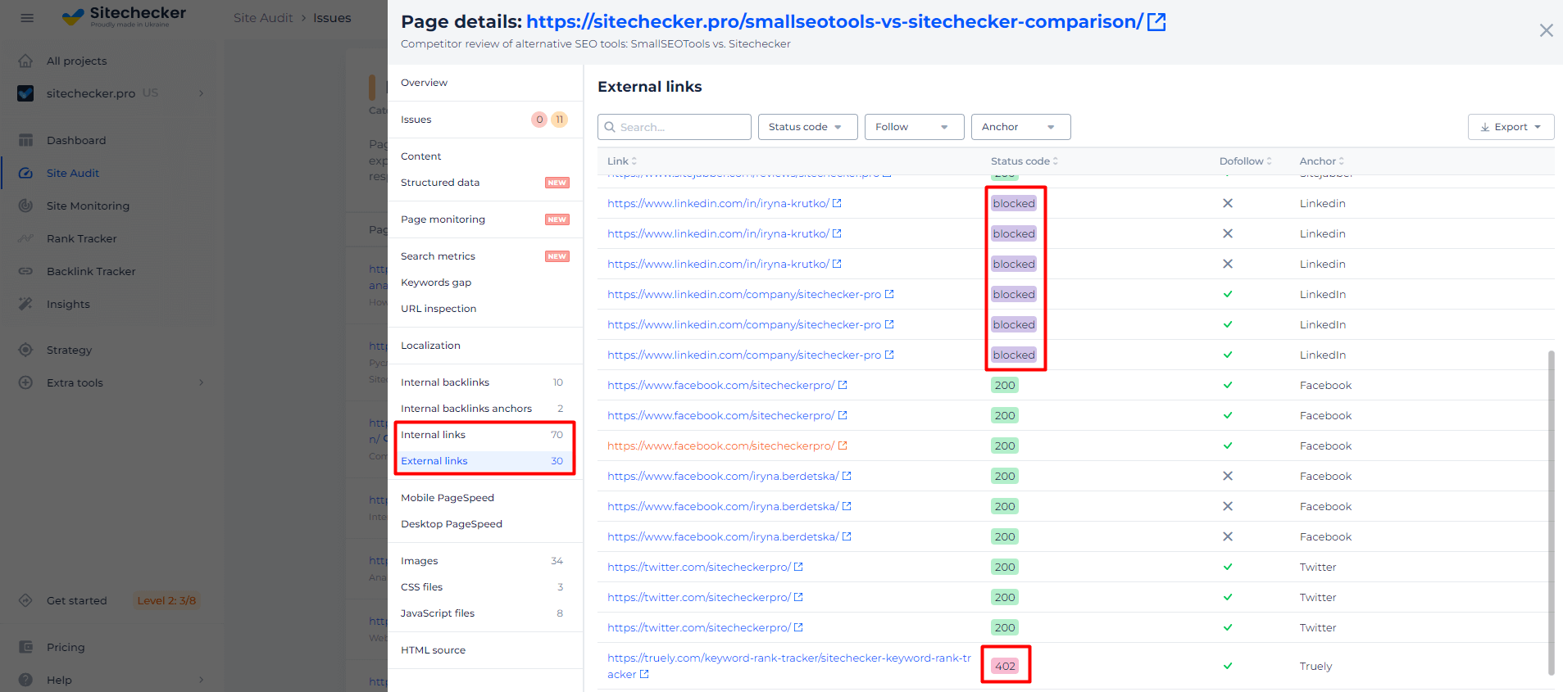Viewport: 1563px width, 692px height.
Task: Click the red 0 issues badge
Action: 539,120
